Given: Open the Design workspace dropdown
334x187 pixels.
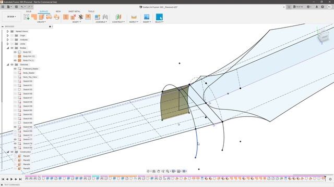Looking at the screenshot, I should point(11,17).
